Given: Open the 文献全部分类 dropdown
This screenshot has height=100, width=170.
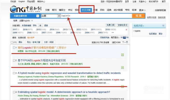Looking at the screenshot, I should tap(38, 16).
